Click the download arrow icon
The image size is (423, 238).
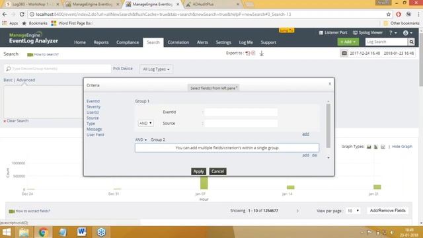(x=262, y=54)
